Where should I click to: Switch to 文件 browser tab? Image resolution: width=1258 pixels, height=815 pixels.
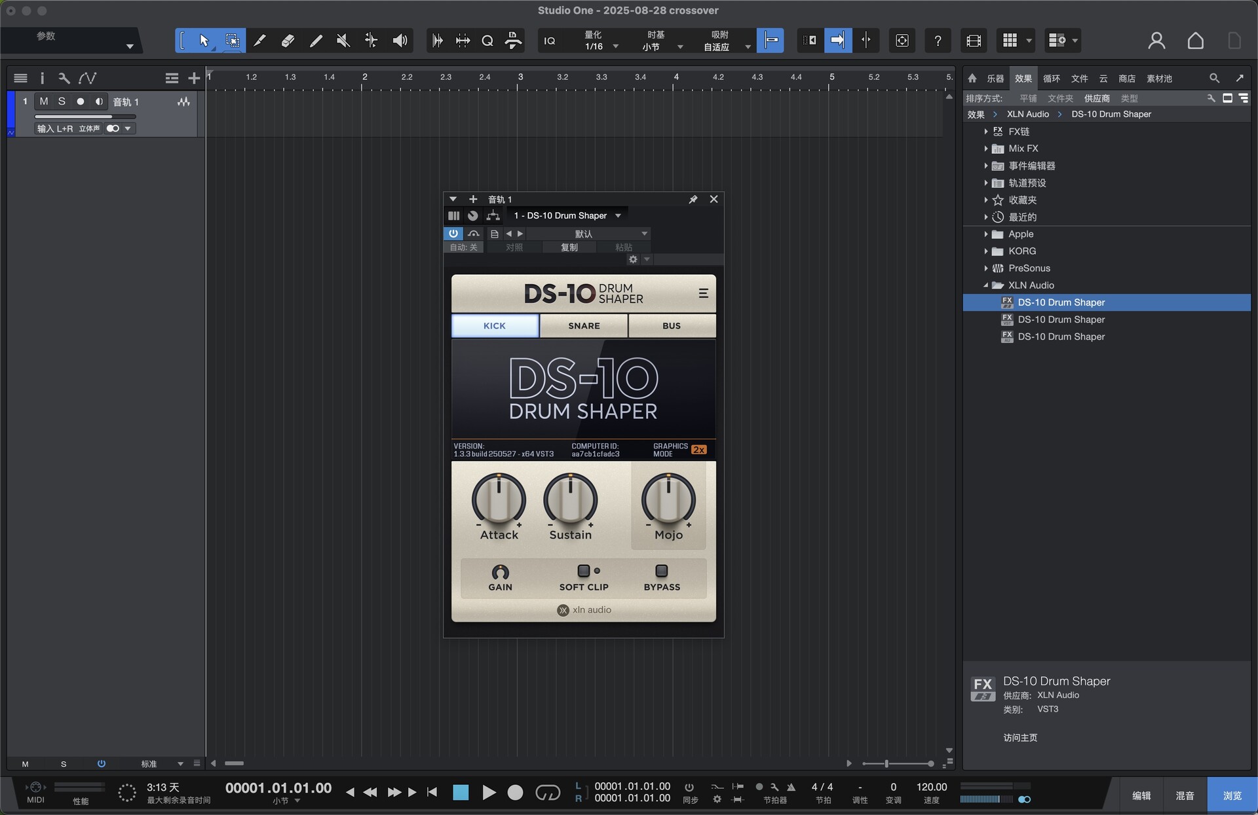click(1079, 79)
